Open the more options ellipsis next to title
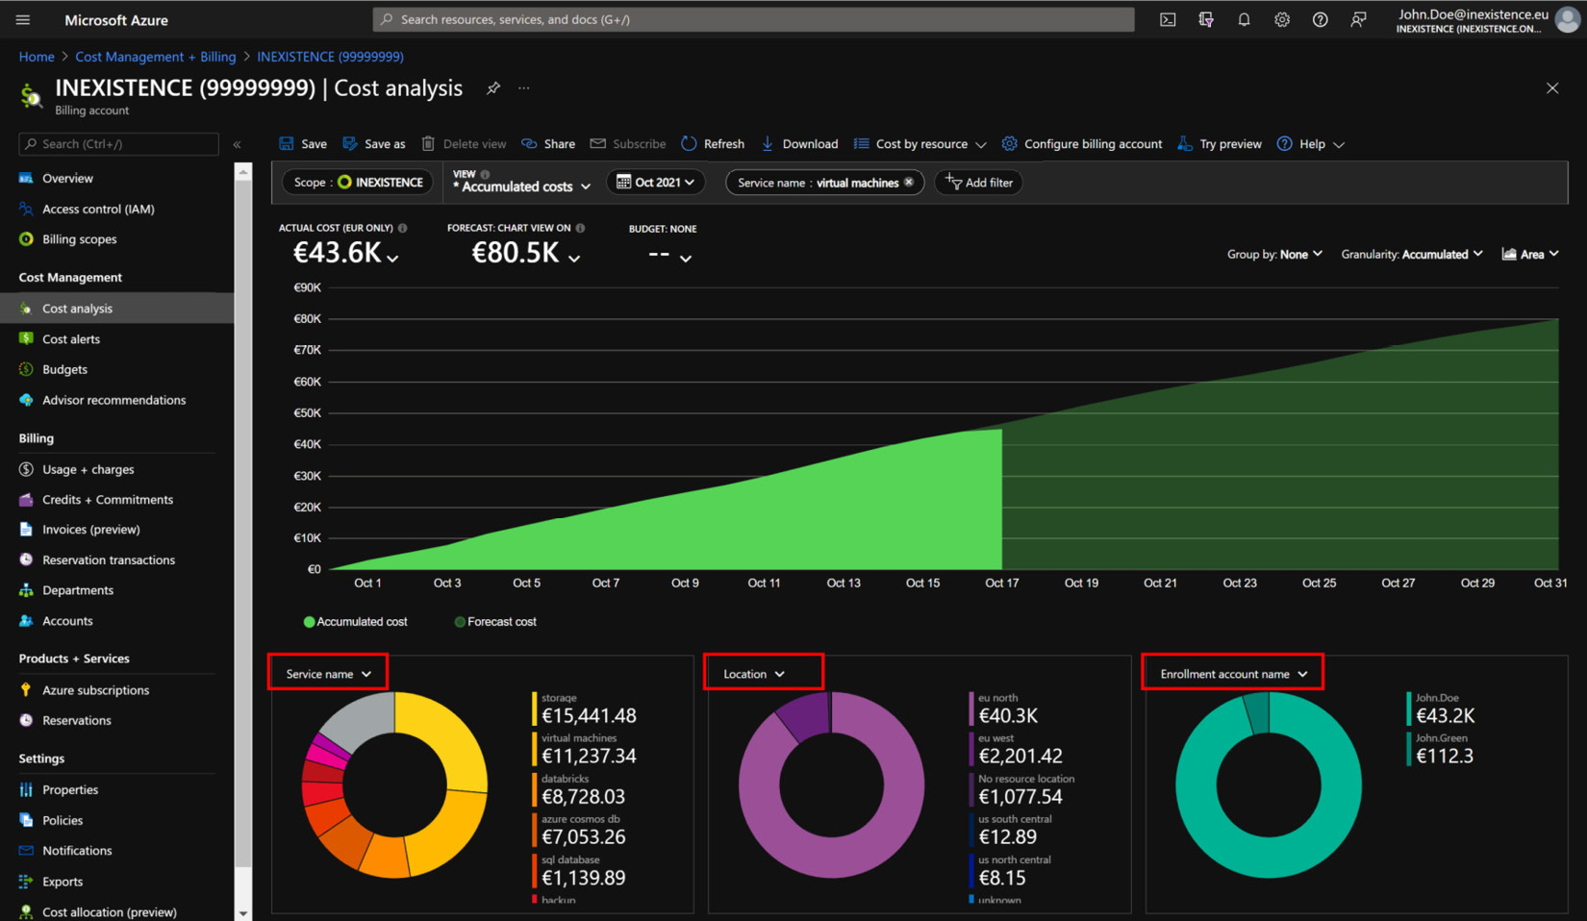1587x921 pixels. (x=524, y=88)
